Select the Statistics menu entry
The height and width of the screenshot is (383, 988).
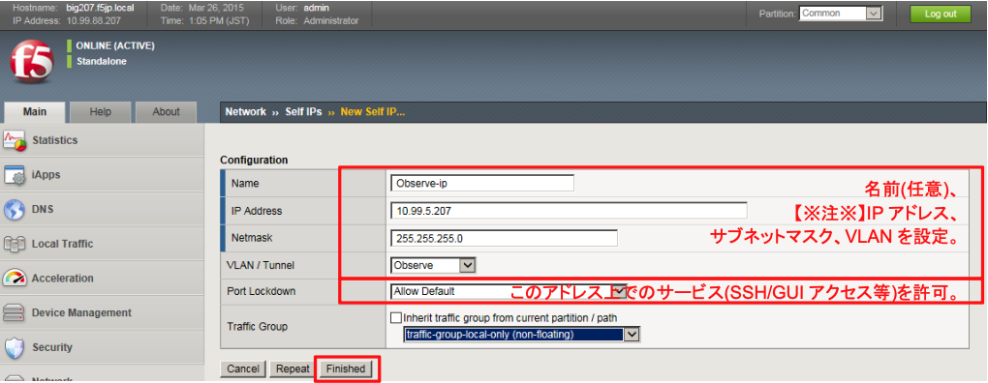click(x=102, y=140)
